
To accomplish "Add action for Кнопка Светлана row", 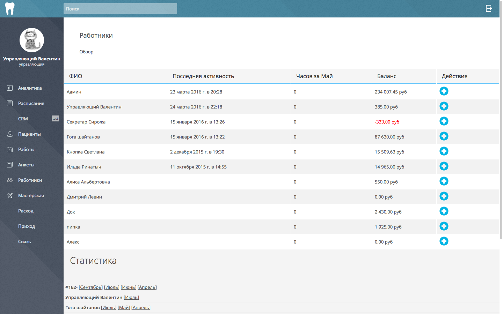I will [x=444, y=151].
